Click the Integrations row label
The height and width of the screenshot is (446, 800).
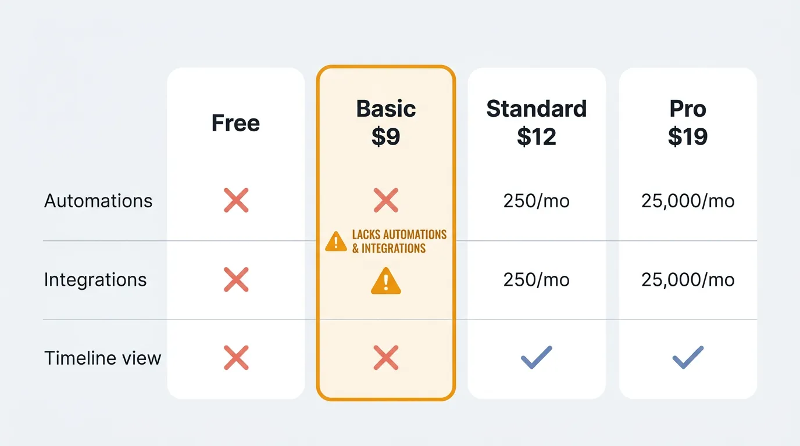pyautogui.click(x=95, y=280)
